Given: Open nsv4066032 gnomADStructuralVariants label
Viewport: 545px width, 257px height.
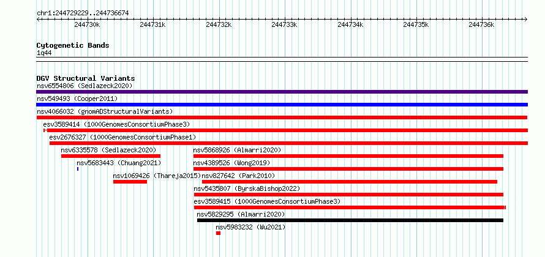Looking at the screenshot, I should (x=105, y=111).
